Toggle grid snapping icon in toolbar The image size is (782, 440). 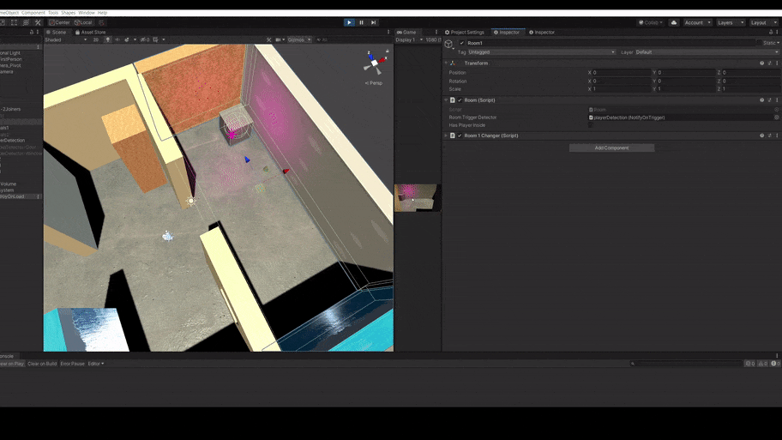tap(102, 22)
